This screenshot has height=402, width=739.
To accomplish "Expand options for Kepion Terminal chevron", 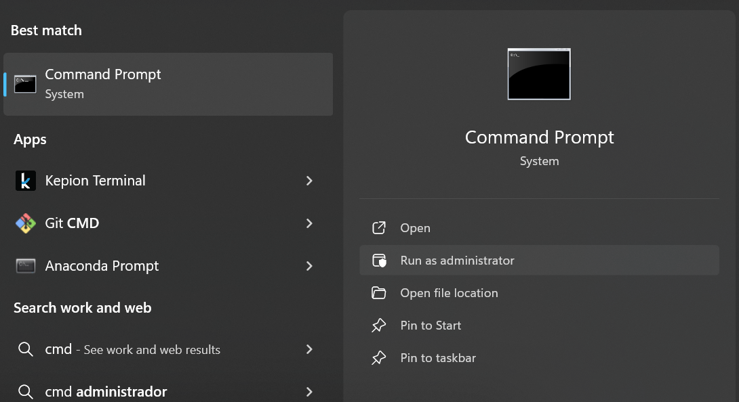I will 309,181.
